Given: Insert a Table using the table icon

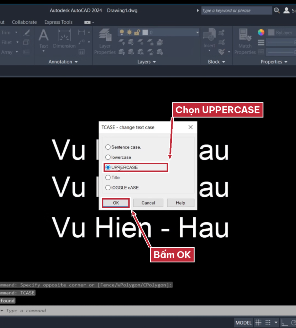Looking at the screenshot, I should coord(82,52).
